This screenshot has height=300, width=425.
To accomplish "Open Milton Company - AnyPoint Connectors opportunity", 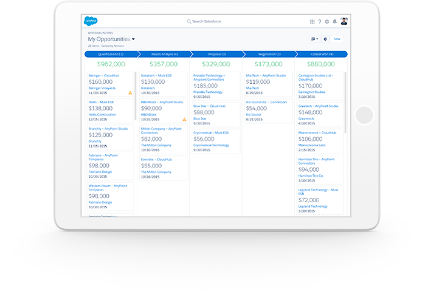I will [161, 131].
